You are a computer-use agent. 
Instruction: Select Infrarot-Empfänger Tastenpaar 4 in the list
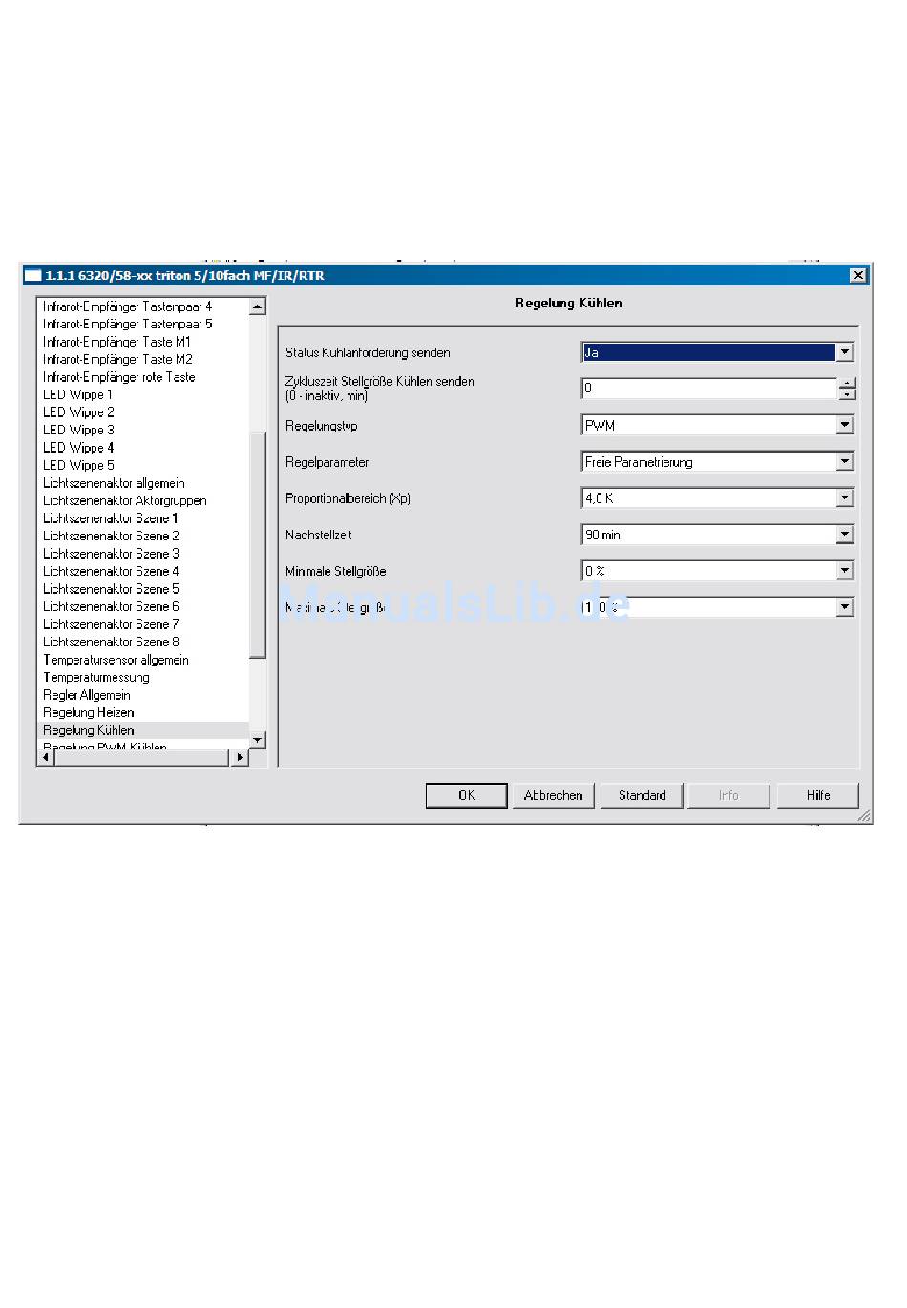click(127, 306)
